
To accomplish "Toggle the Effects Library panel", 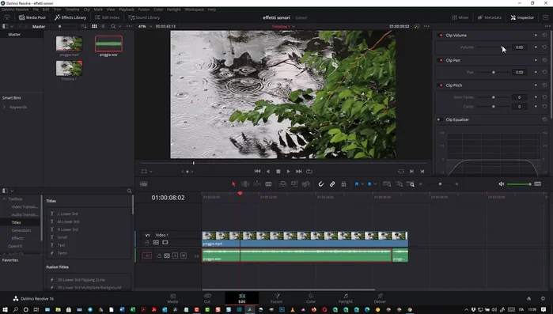I will click(x=70, y=17).
